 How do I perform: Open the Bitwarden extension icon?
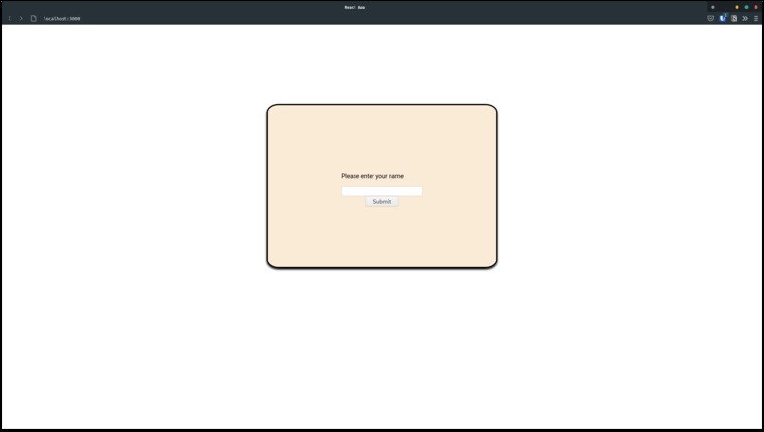click(x=722, y=19)
